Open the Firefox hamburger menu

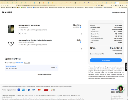click(x=126, y=5)
